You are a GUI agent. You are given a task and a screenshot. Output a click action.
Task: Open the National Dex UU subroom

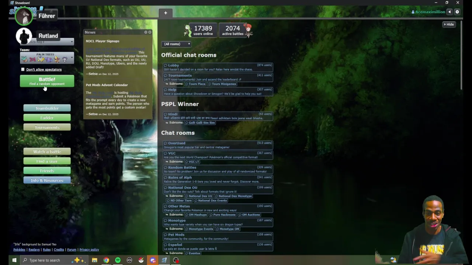(199, 196)
